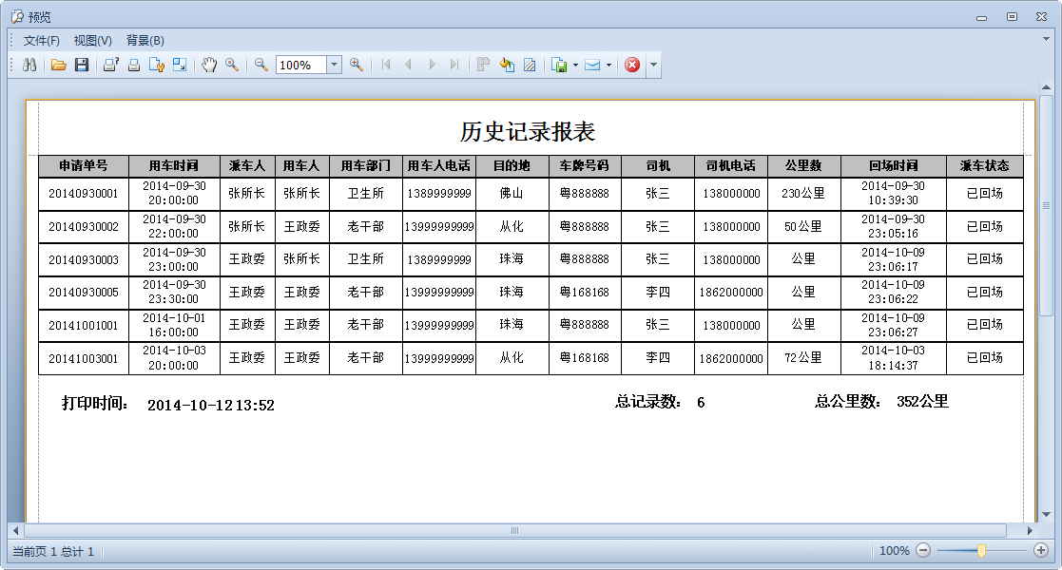Go to the previous page
The width and height of the screenshot is (1062, 570).
[x=409, y=65]
